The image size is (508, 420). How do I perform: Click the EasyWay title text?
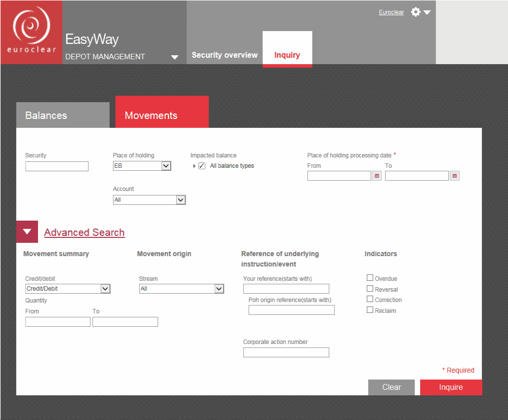click(92, 39)
